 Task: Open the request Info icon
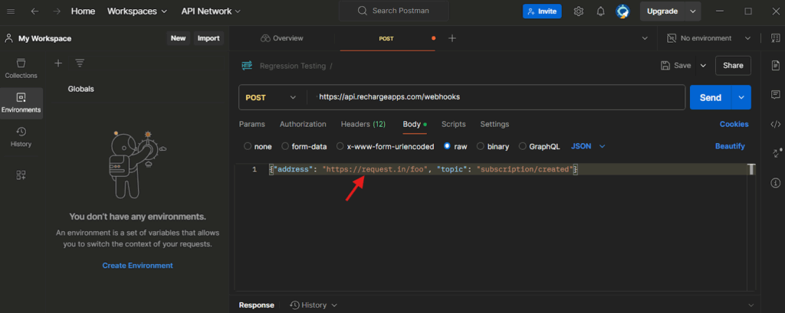[776, 182]
